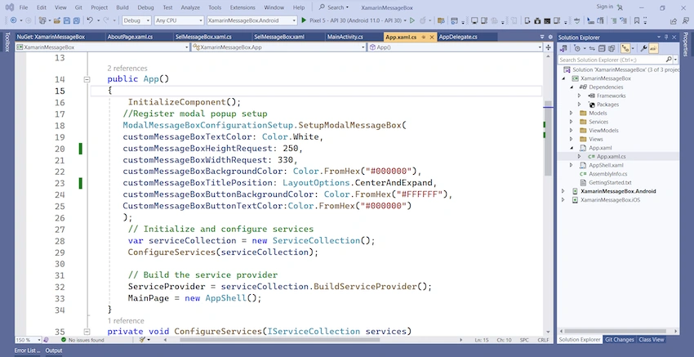
Task: Open editor tab settings gear
Action: pyautogui.click(x=550, y=37)
